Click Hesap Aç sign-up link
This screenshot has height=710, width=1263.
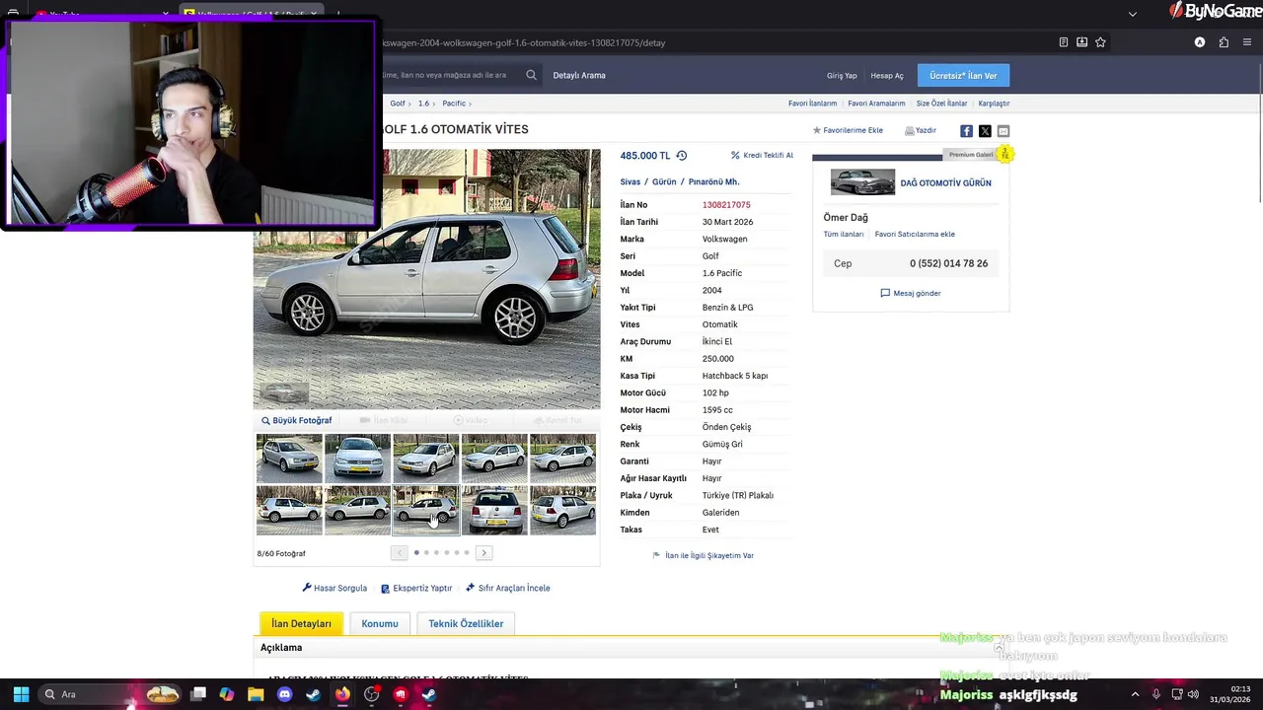887,76
